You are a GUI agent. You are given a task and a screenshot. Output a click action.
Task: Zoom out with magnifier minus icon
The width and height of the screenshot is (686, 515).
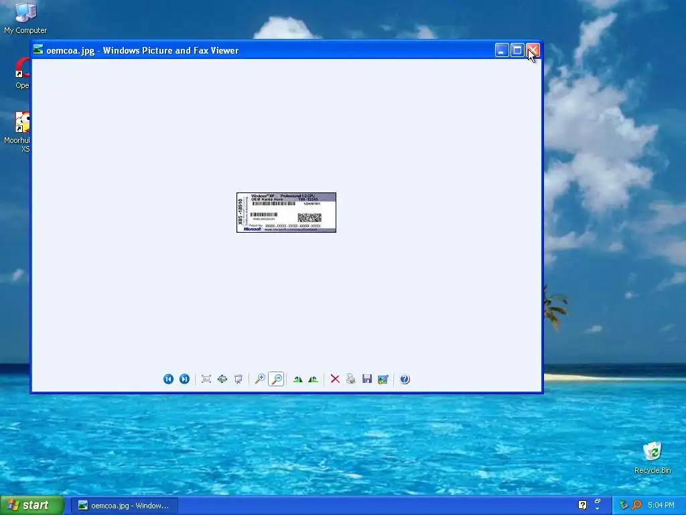(276, 380)
